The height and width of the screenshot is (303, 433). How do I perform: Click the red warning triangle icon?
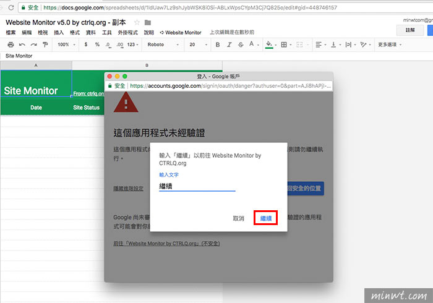(126, 103)
